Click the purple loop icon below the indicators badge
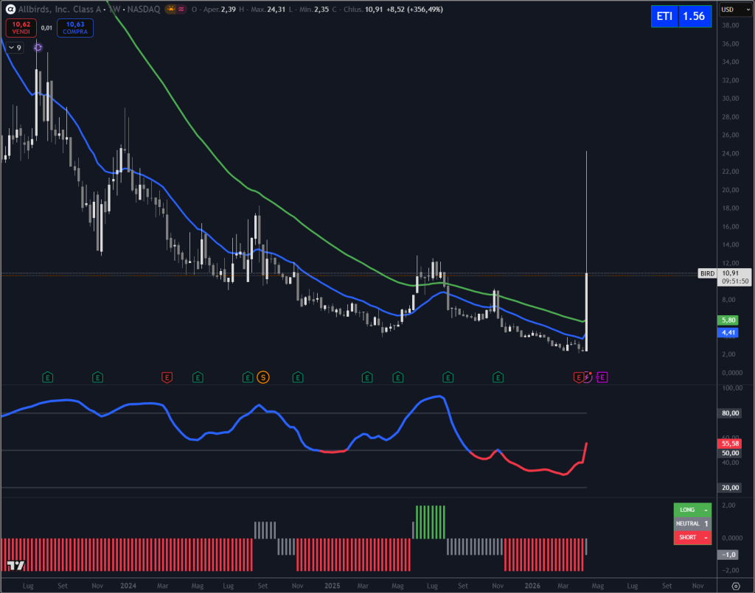Viewport: 755px width, 593px height. pyautogui.click(x=37, y=47)
